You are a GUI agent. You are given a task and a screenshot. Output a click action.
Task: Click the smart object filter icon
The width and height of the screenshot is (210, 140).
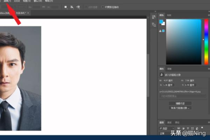(197, 128)
